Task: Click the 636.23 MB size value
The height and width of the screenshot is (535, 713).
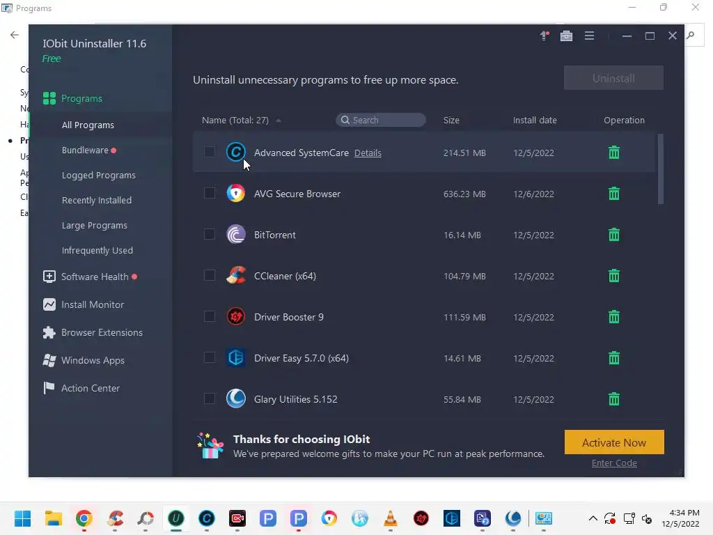Action: pos(464,194)
